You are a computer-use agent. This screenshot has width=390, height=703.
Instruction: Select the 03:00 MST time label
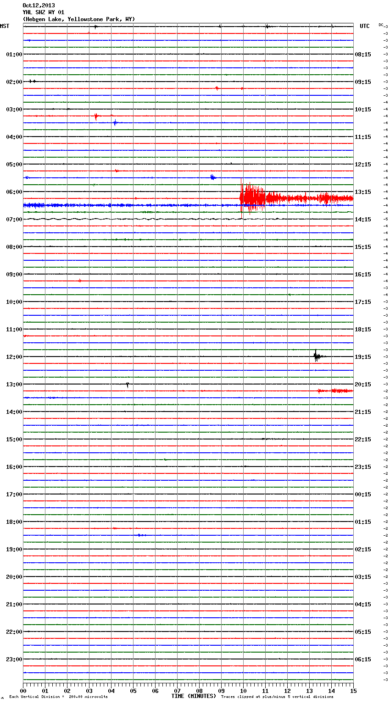click(x=14, y=110)
